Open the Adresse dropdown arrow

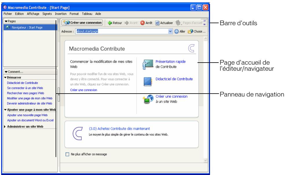click(170, 31)
